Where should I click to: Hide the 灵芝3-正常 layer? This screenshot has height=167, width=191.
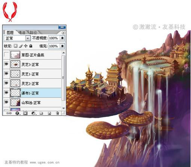point(6,64)
